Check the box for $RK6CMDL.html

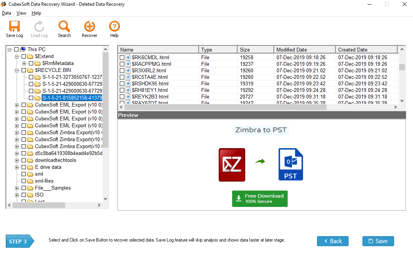[122, 57]
